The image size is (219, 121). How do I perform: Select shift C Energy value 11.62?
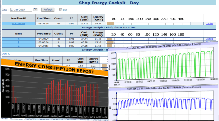coord(98,46)
